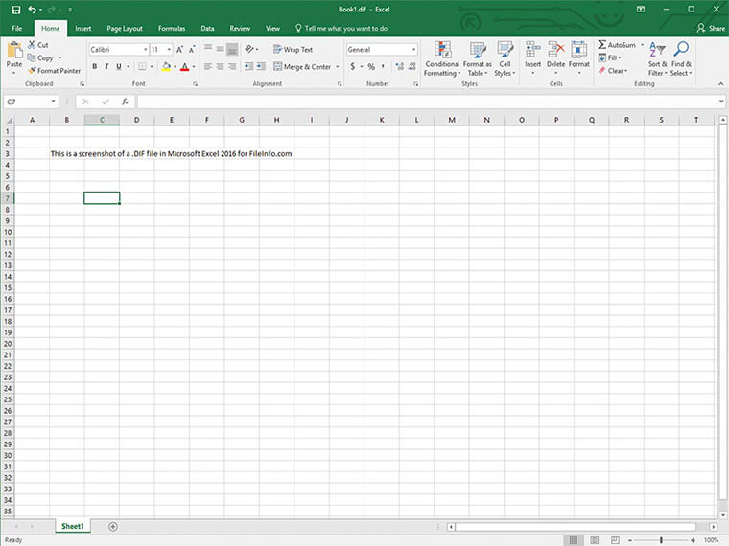Open Conditional Formatting menu
729x546 pixels.
[x=442, y=59]
